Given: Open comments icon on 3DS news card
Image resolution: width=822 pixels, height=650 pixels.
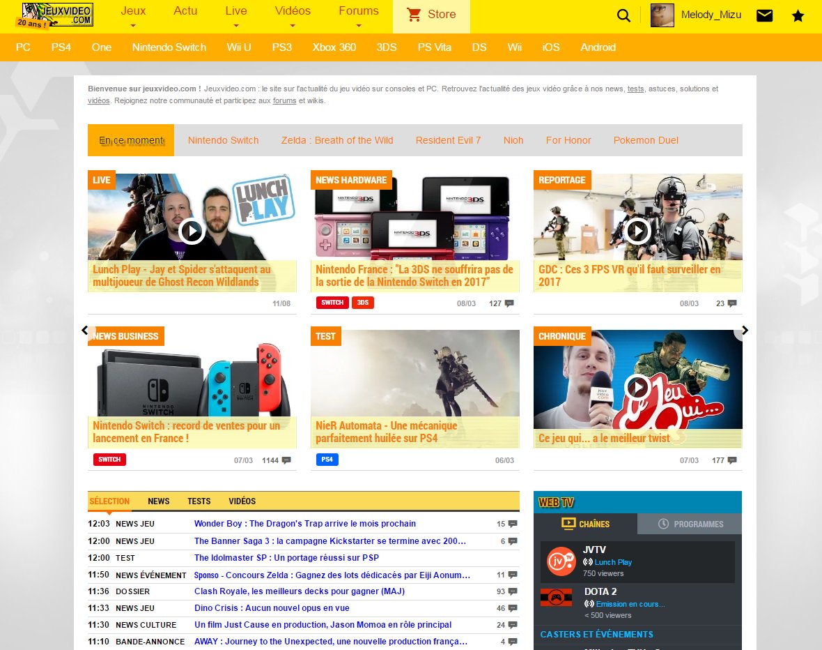Looking at the screenshot, I should point(509,303).
